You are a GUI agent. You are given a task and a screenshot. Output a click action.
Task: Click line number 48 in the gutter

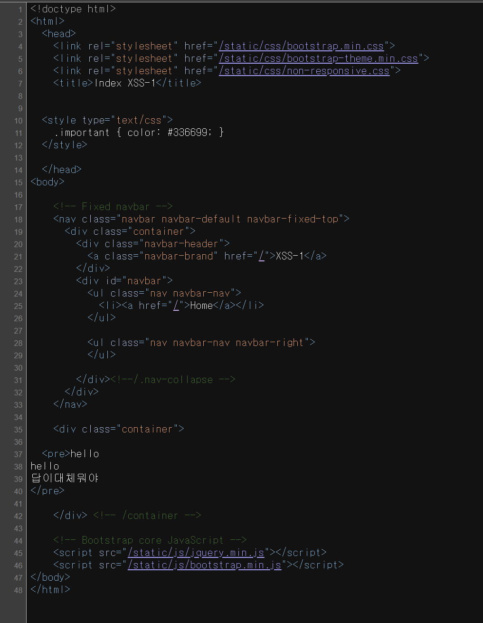(19, 590)
